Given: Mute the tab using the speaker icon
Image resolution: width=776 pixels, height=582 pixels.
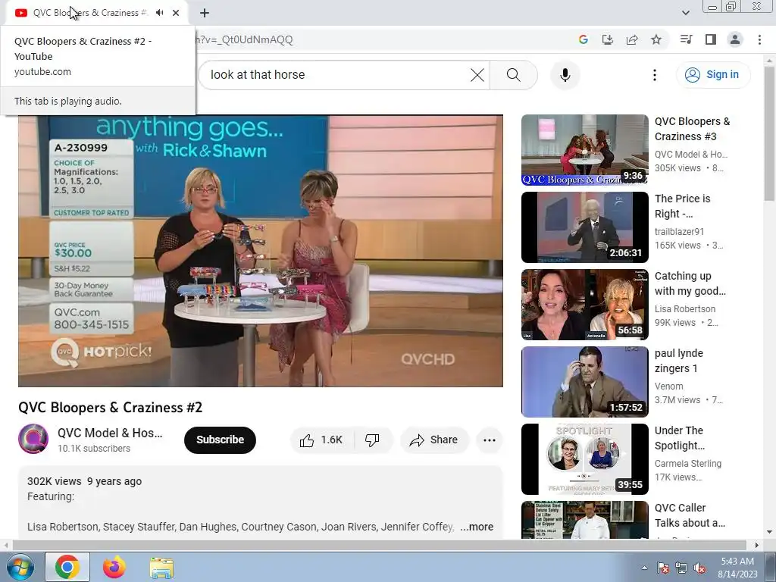Looking at the screenshot, I should coord(159,13).
